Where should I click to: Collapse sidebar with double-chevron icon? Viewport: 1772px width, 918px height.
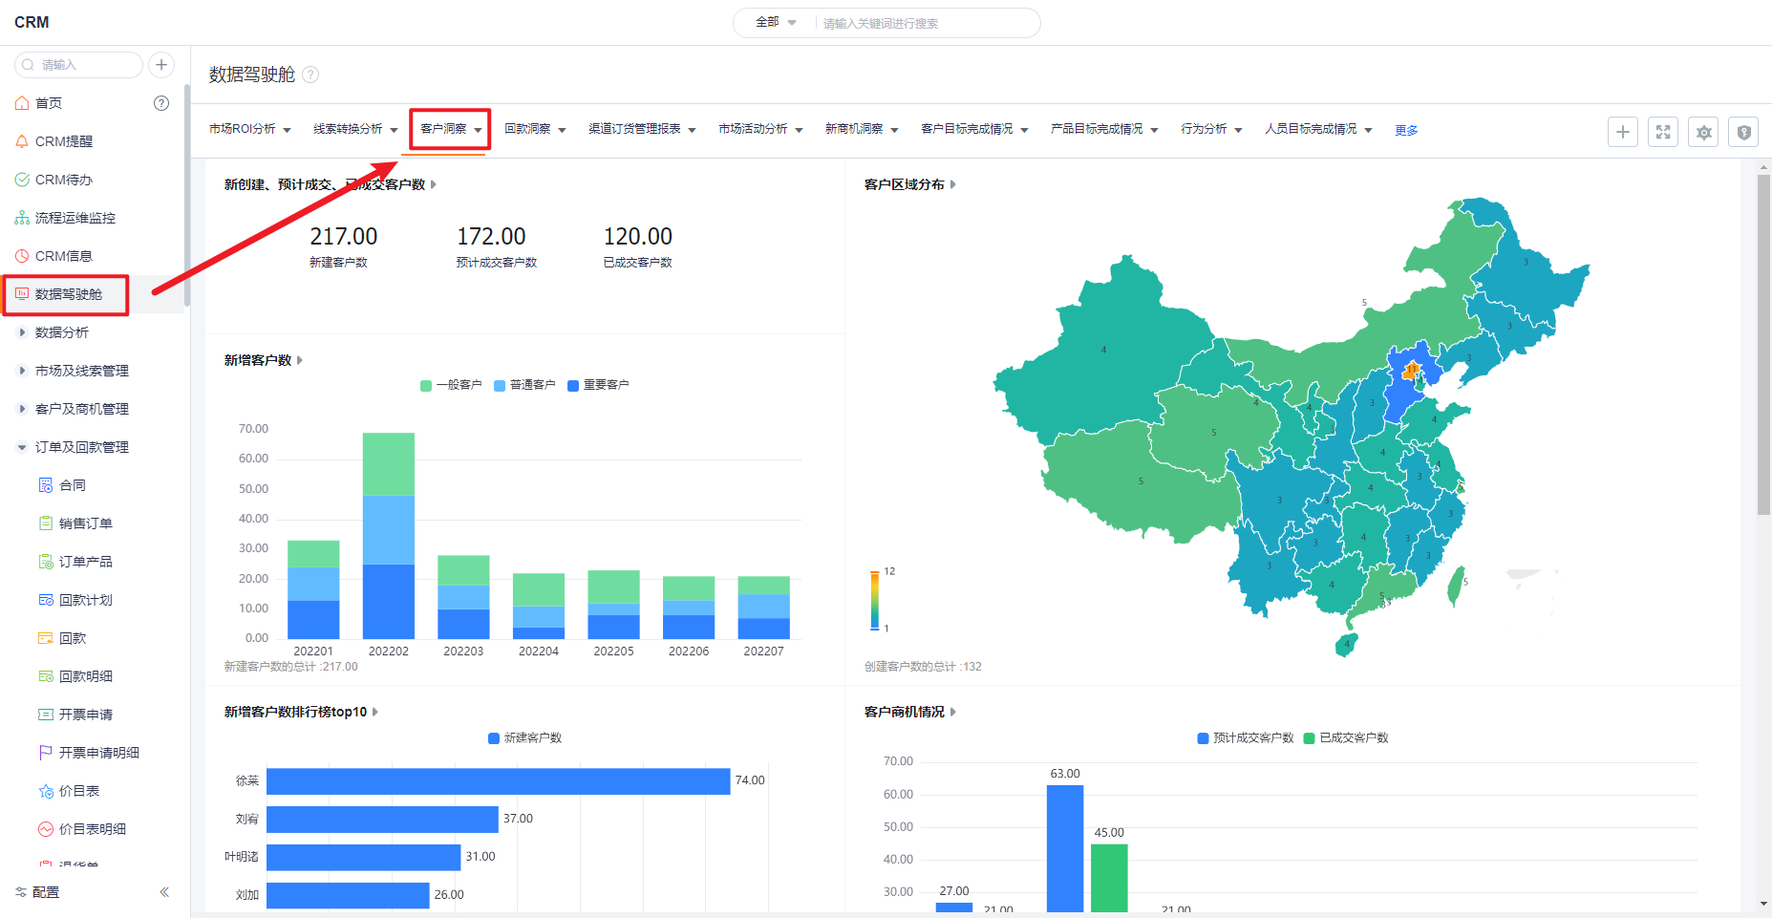coord(164,892)
